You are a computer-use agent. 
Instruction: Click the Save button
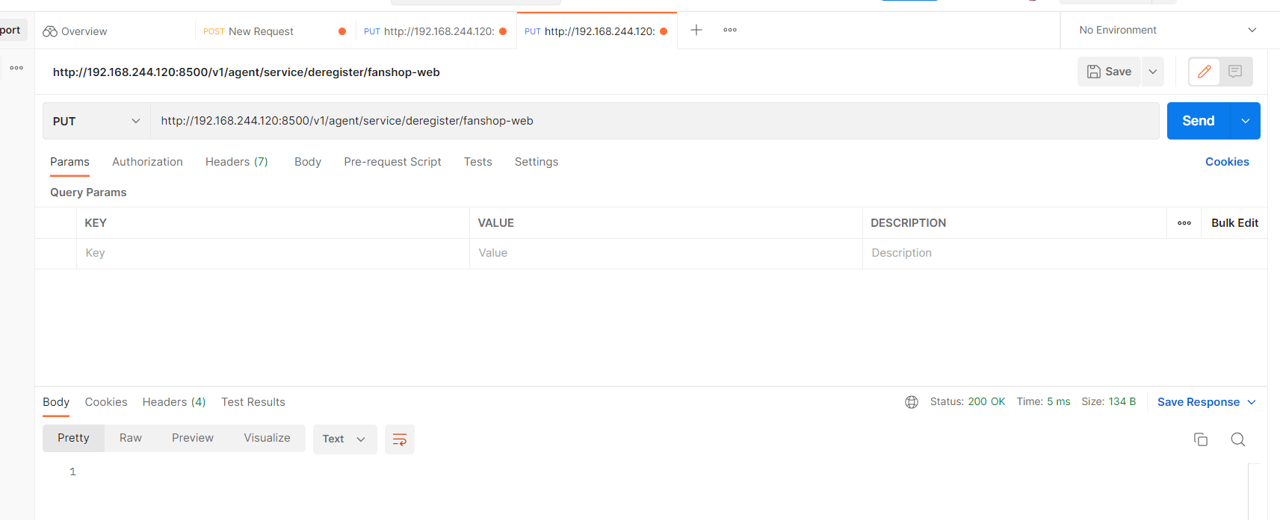point(1109,72)
